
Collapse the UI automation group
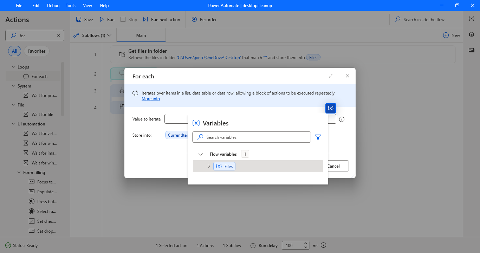pyautogui.click(x=13, y=124)
